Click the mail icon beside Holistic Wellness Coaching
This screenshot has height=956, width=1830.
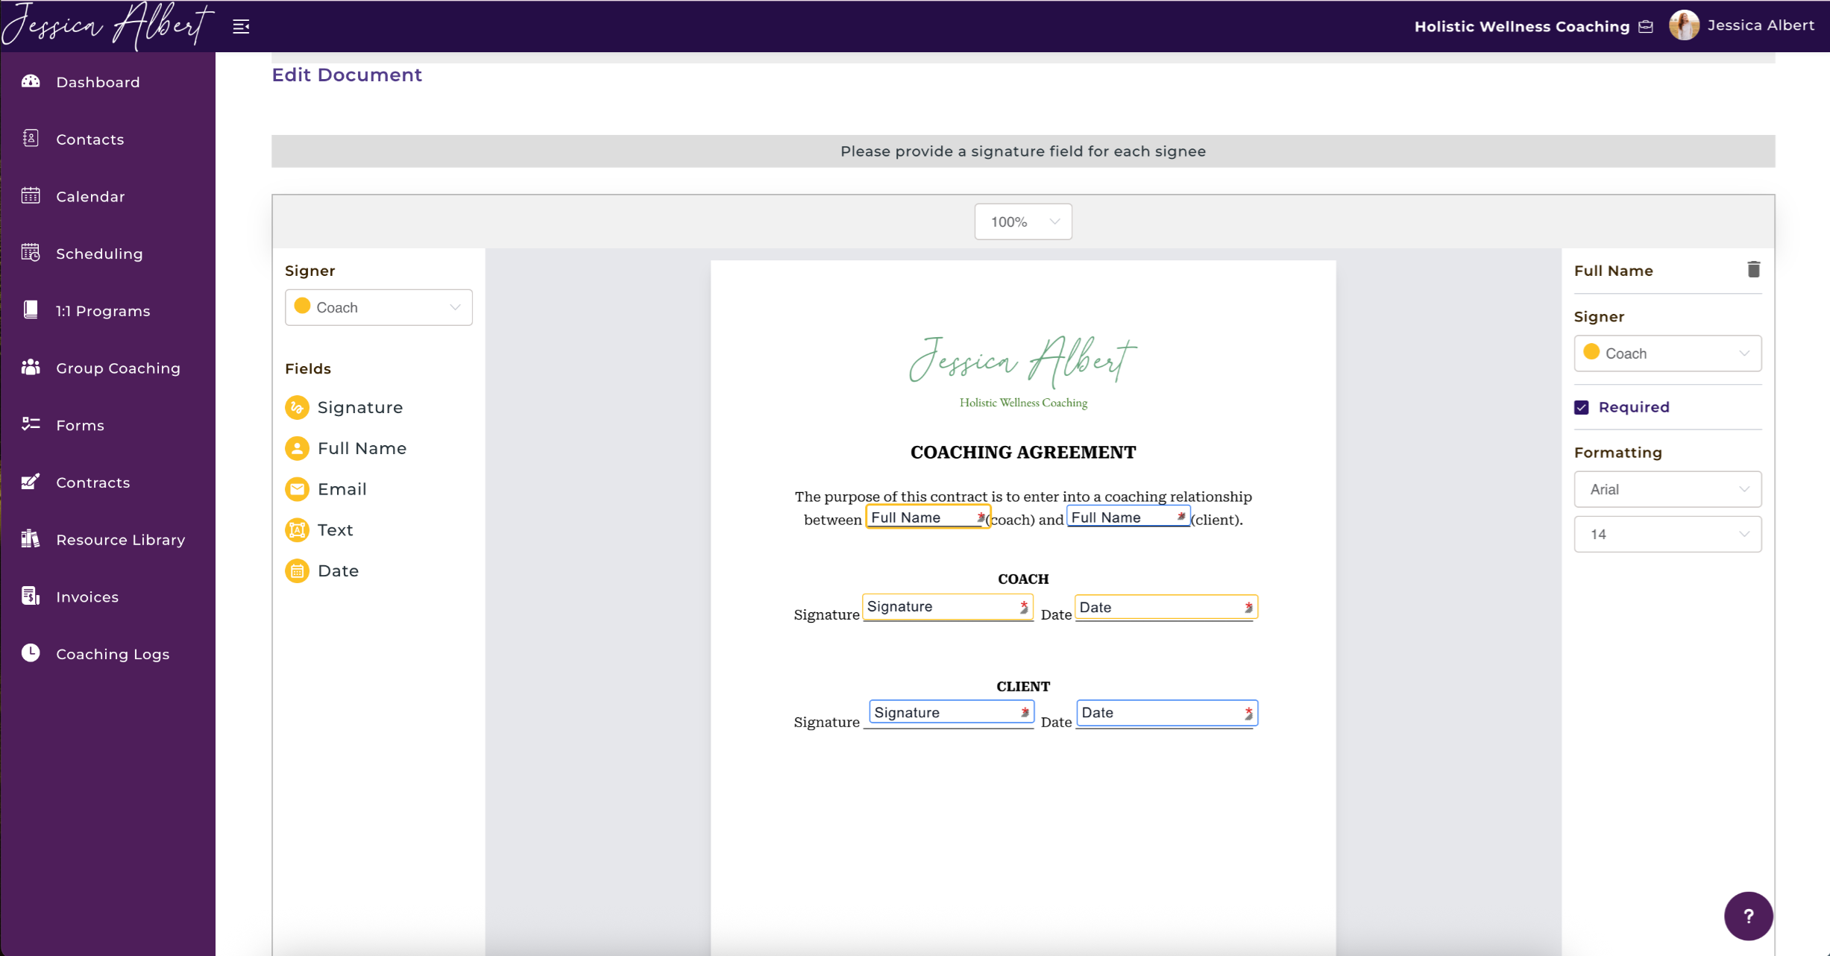point(1646,27)
